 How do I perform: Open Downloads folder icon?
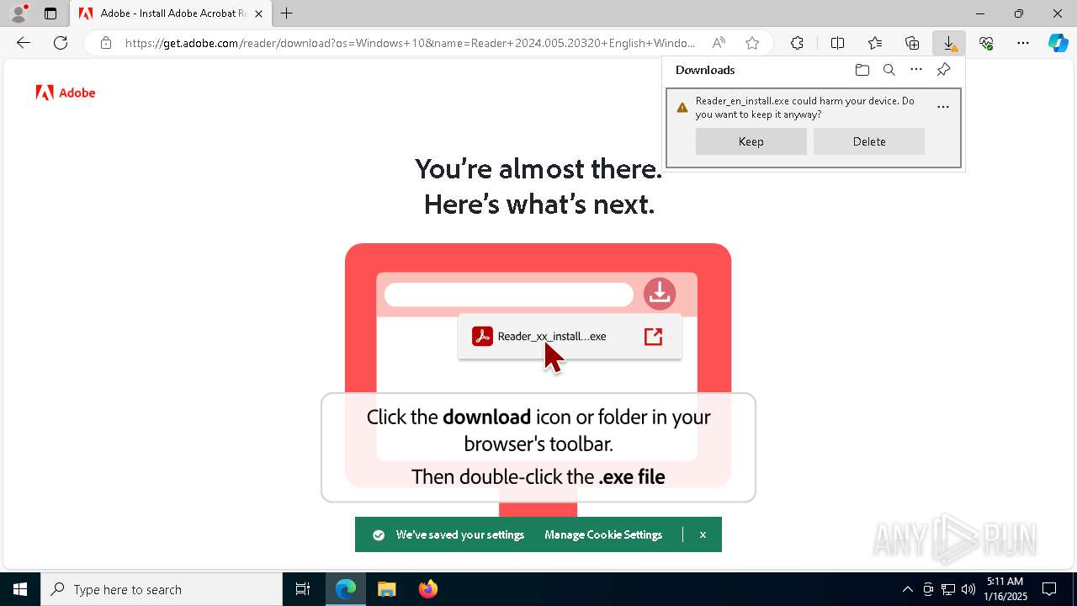pos(862,70)
